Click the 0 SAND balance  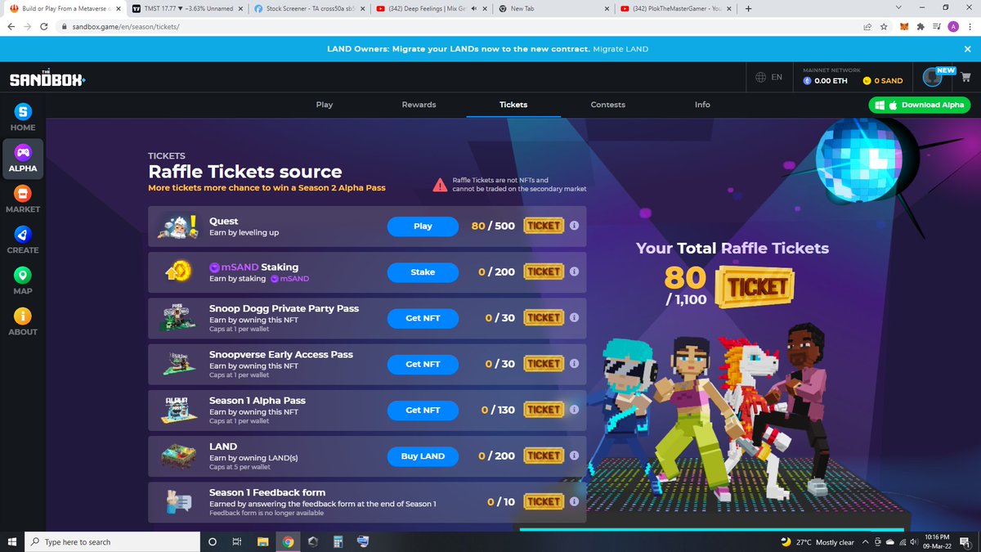click(x=883, y=81)
